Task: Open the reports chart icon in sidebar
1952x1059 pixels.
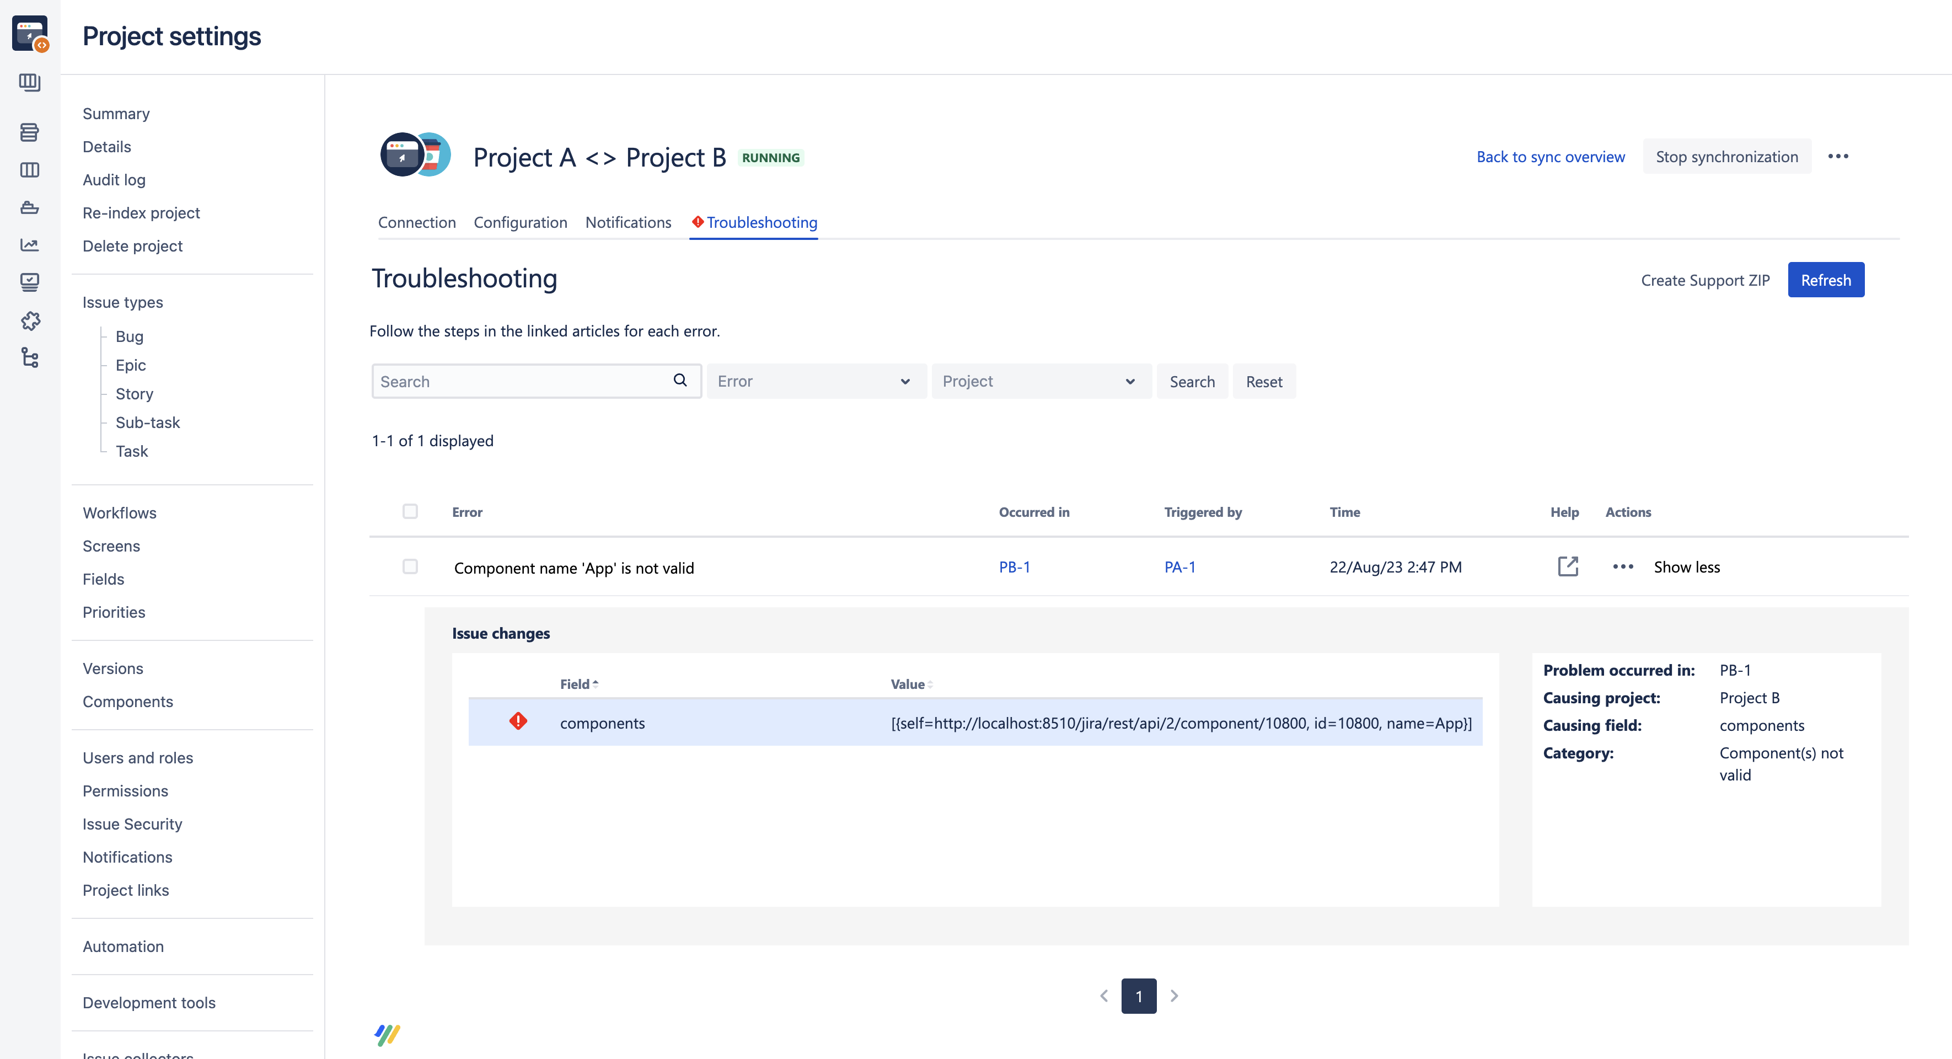Action: 30,245
